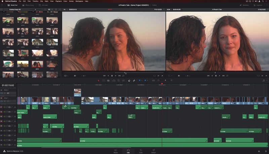The width and height of the screenshot is (269, 154).
Task: Switch to the Media page
Action: click(x=116, y=151)
